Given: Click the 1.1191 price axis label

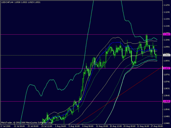Looking at the screenshot, I should pyautogui.click(x=167, y=19).
